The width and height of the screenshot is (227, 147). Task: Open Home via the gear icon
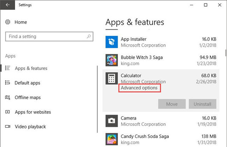coord(8,22)
